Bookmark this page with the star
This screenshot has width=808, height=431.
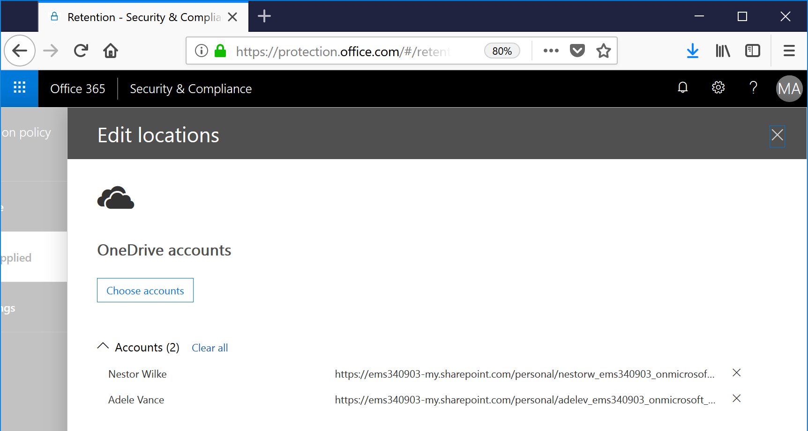click(603, 51)
